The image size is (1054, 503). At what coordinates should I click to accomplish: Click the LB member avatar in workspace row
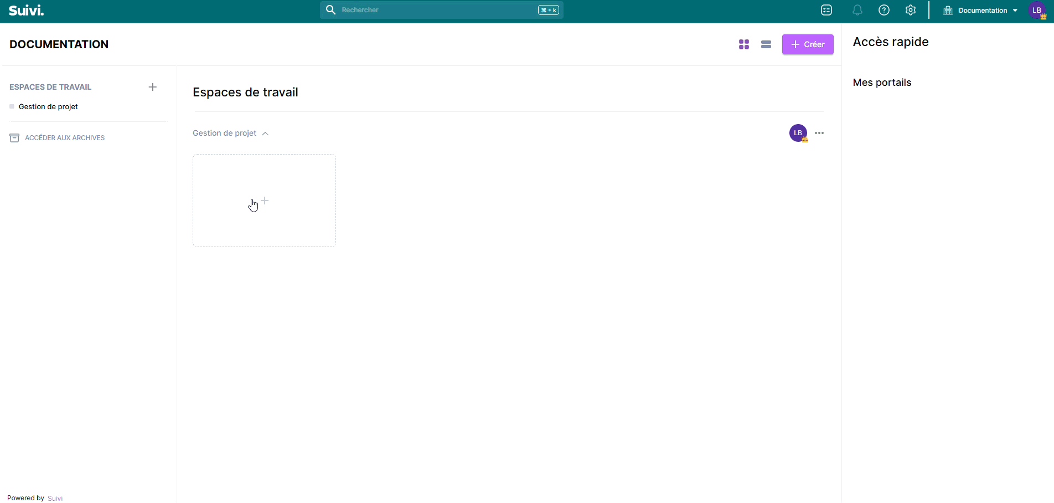click(x=798, y=133)
